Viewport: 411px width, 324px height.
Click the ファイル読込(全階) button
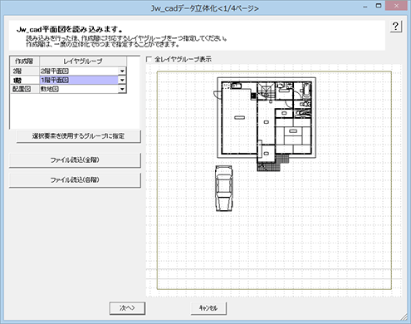point(75,160)
